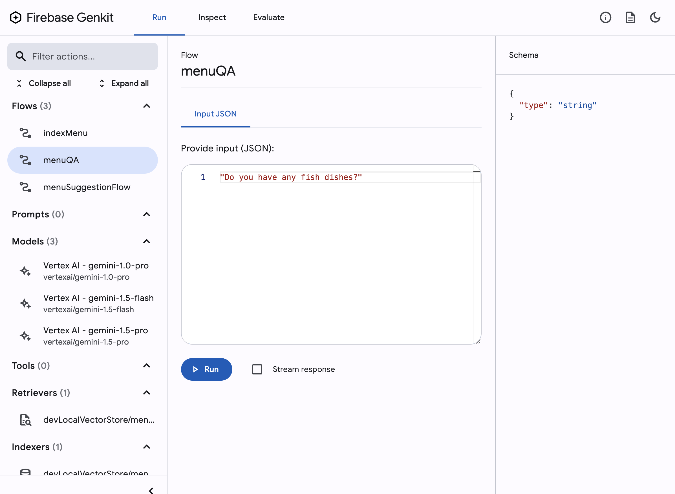Click the indexer database icon
The image size is (675, 494).
point(25,472)
